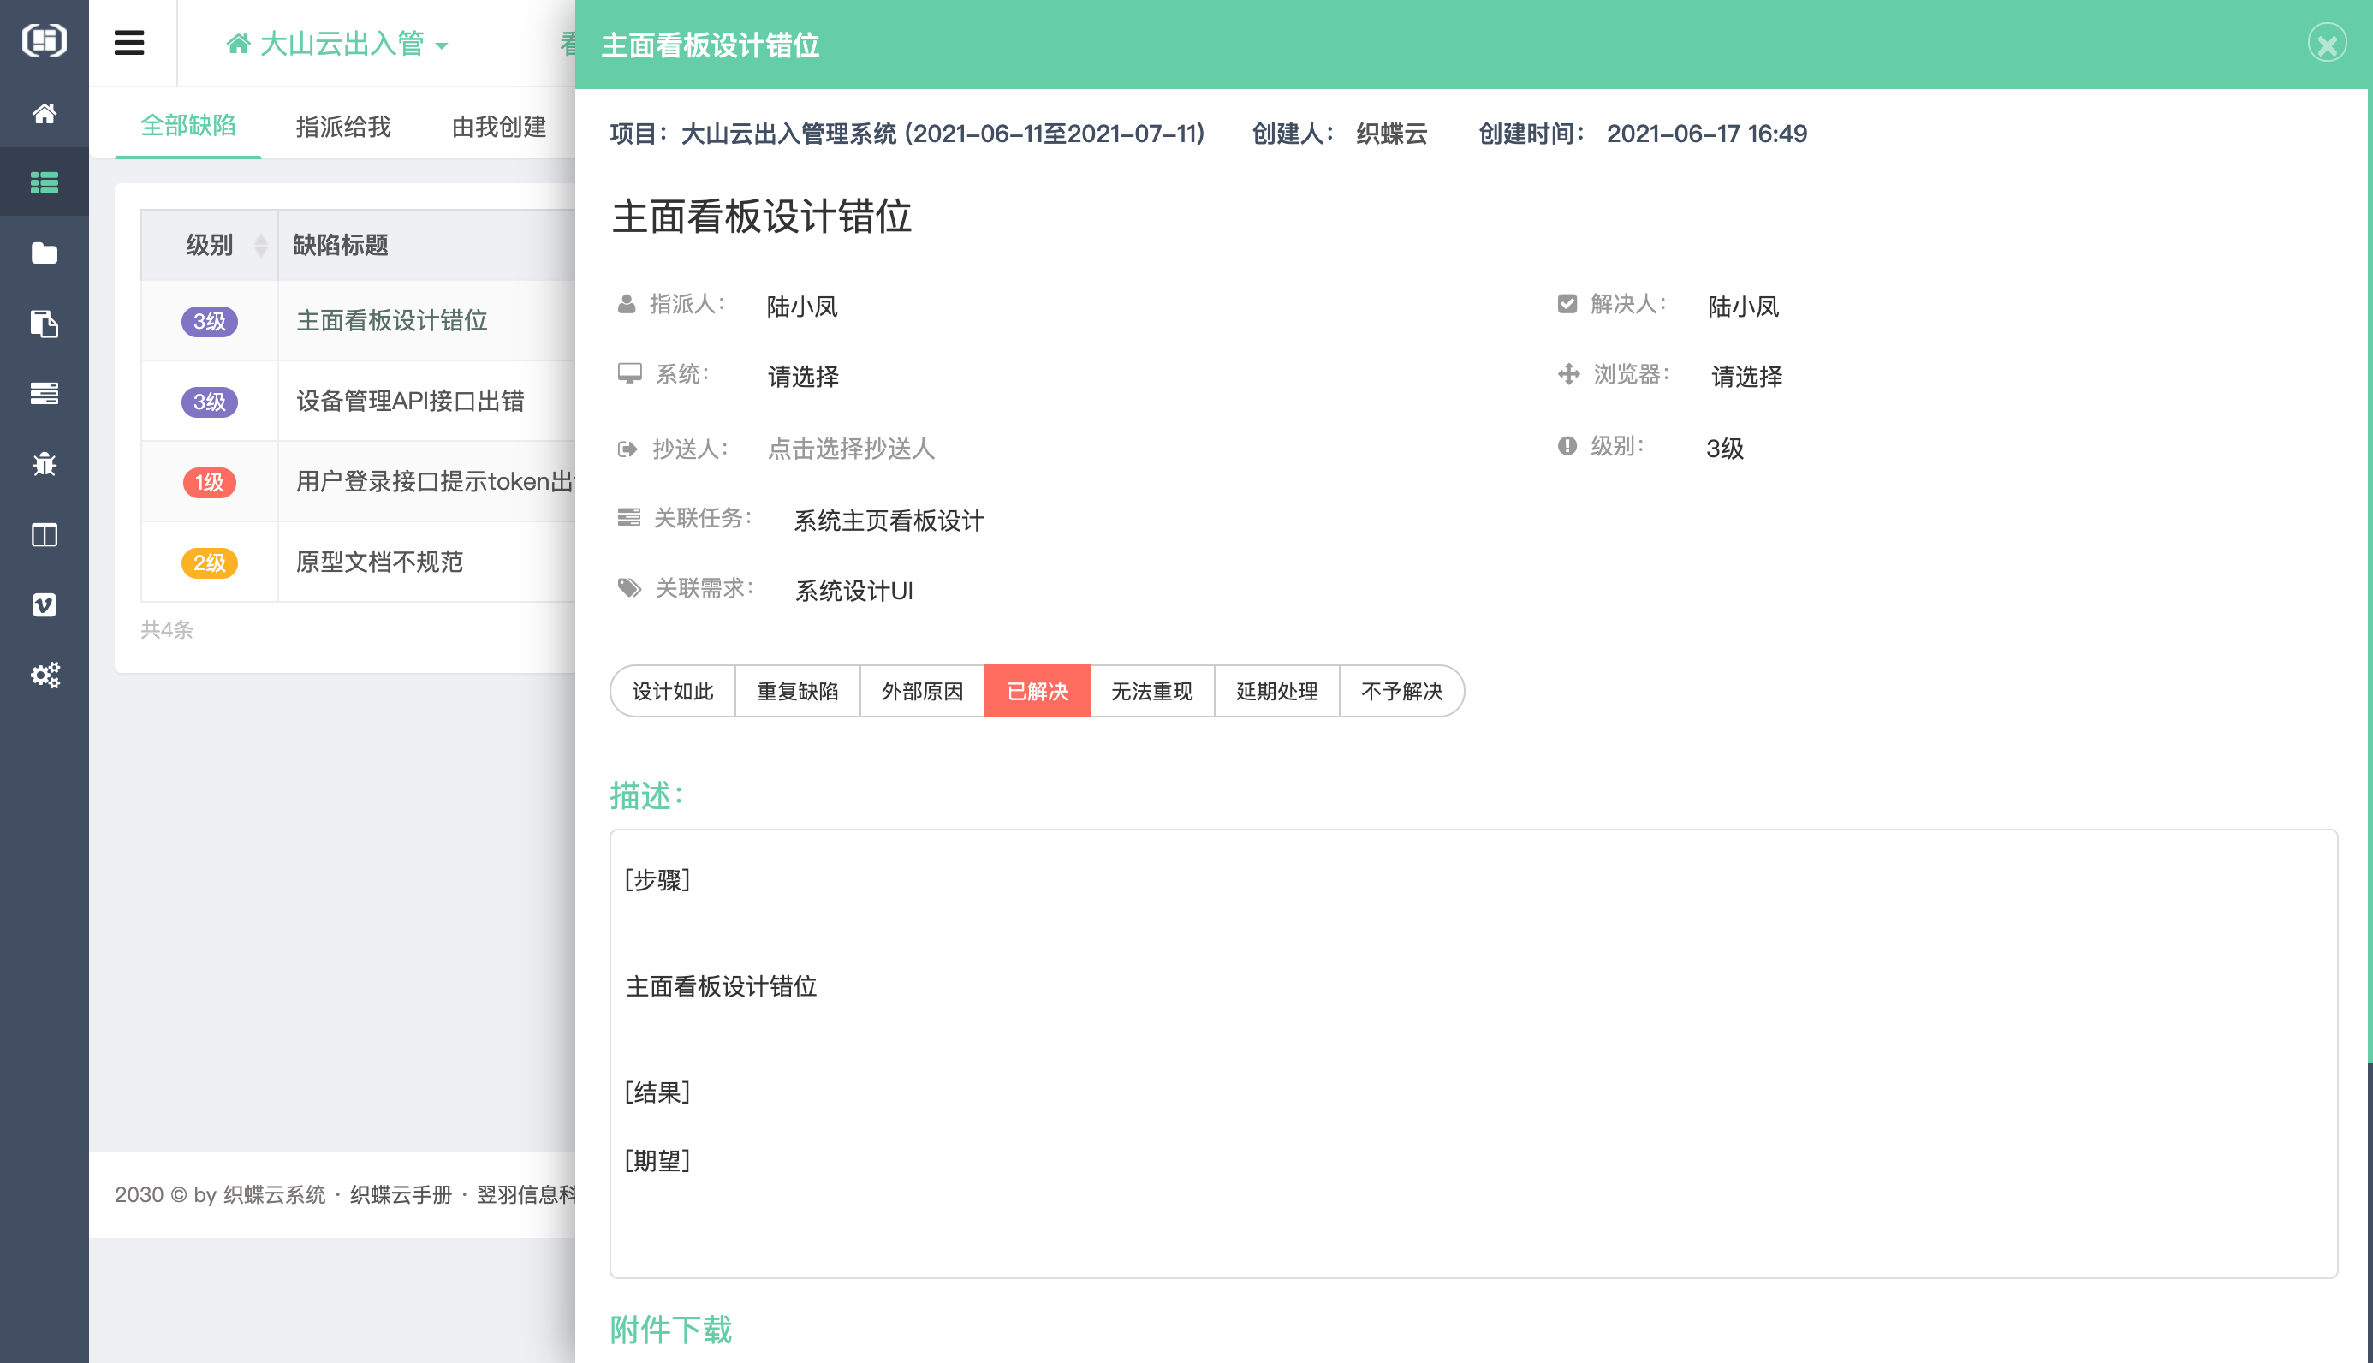Toggle the hamburger menu icon
The image size is (2373, 1363).
coord(129,43)
